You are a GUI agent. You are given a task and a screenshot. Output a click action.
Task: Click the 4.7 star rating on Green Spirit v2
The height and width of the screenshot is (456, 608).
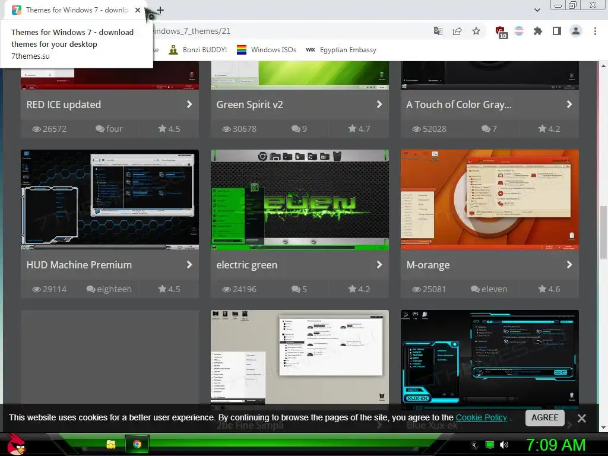point(359,129)
